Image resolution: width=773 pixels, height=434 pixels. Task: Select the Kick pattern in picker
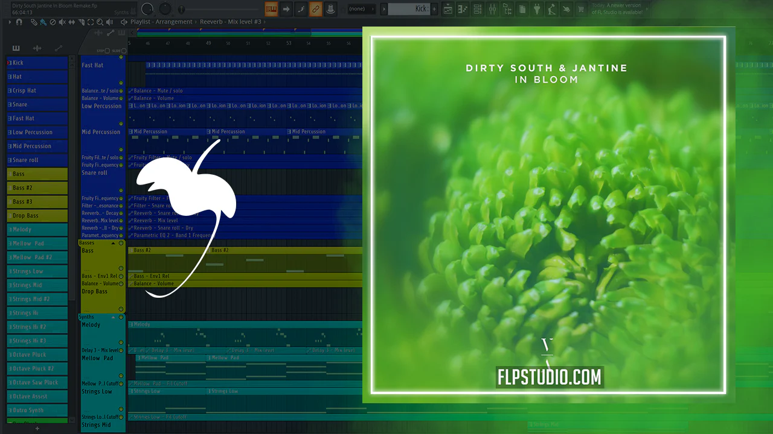pyautogui.click(x=37, y=63)
